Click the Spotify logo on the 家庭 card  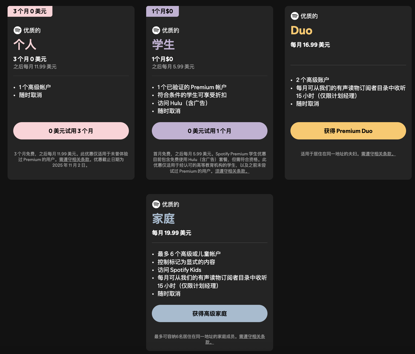[x=156, y=205]
